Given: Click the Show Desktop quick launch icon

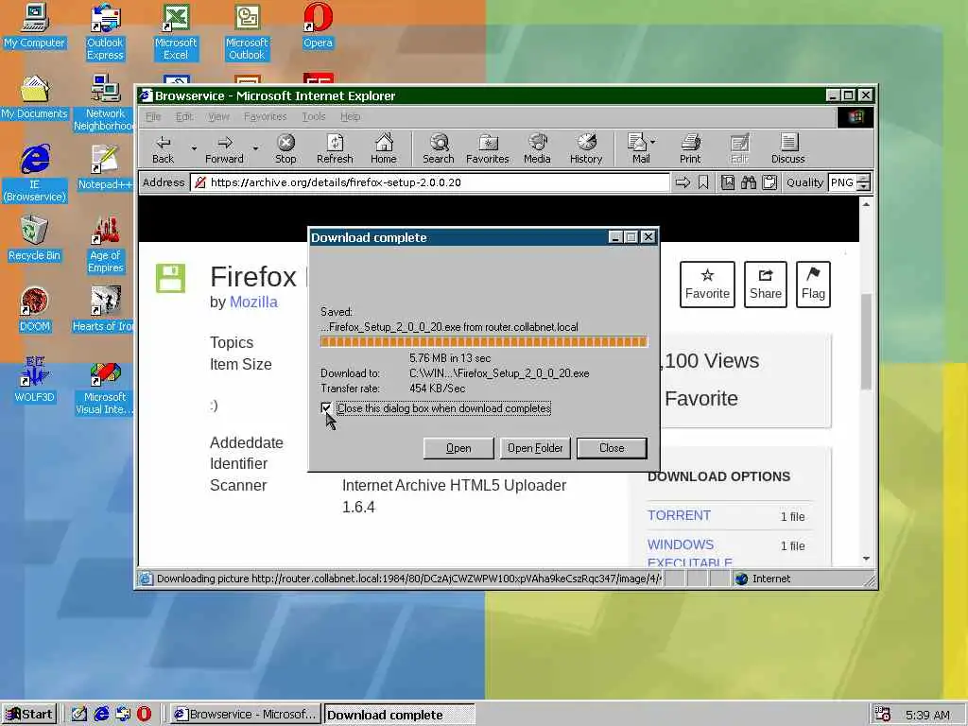Looking at the screenshot, I should click(79, 715).
